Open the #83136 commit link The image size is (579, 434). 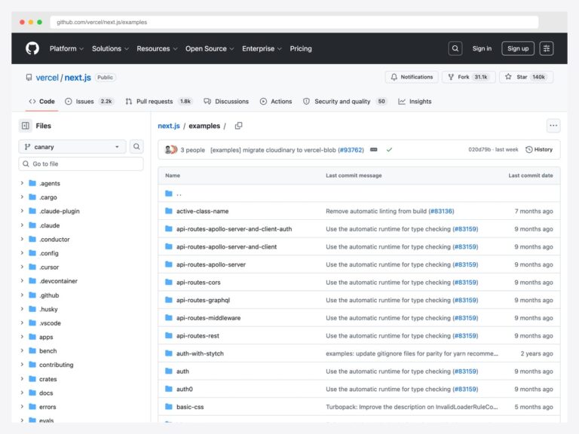point(441,211)
